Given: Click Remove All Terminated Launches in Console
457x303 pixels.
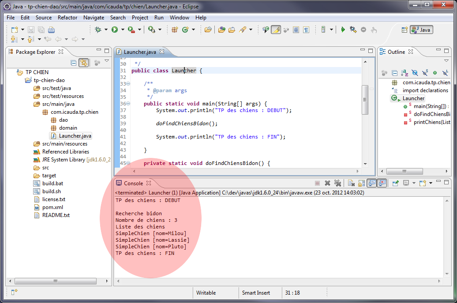Looking at the screenshot, I should coord(337,183).
